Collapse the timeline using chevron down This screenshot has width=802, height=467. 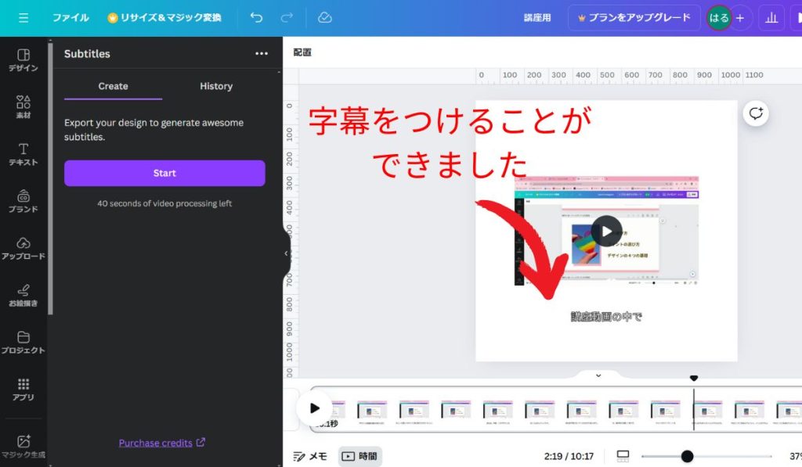pyautogui.click(x=598, y=375)
